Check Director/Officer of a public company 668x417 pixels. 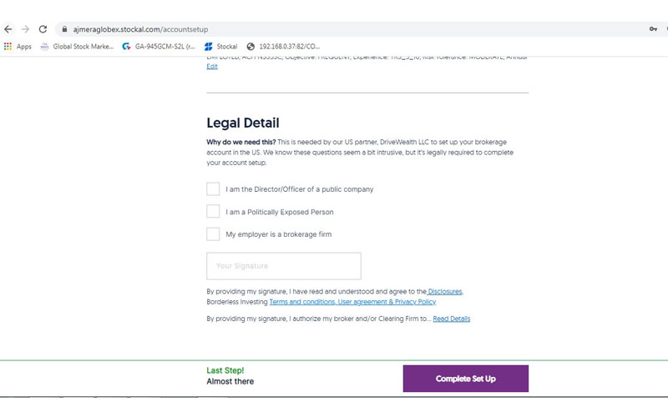coord(213,189)
